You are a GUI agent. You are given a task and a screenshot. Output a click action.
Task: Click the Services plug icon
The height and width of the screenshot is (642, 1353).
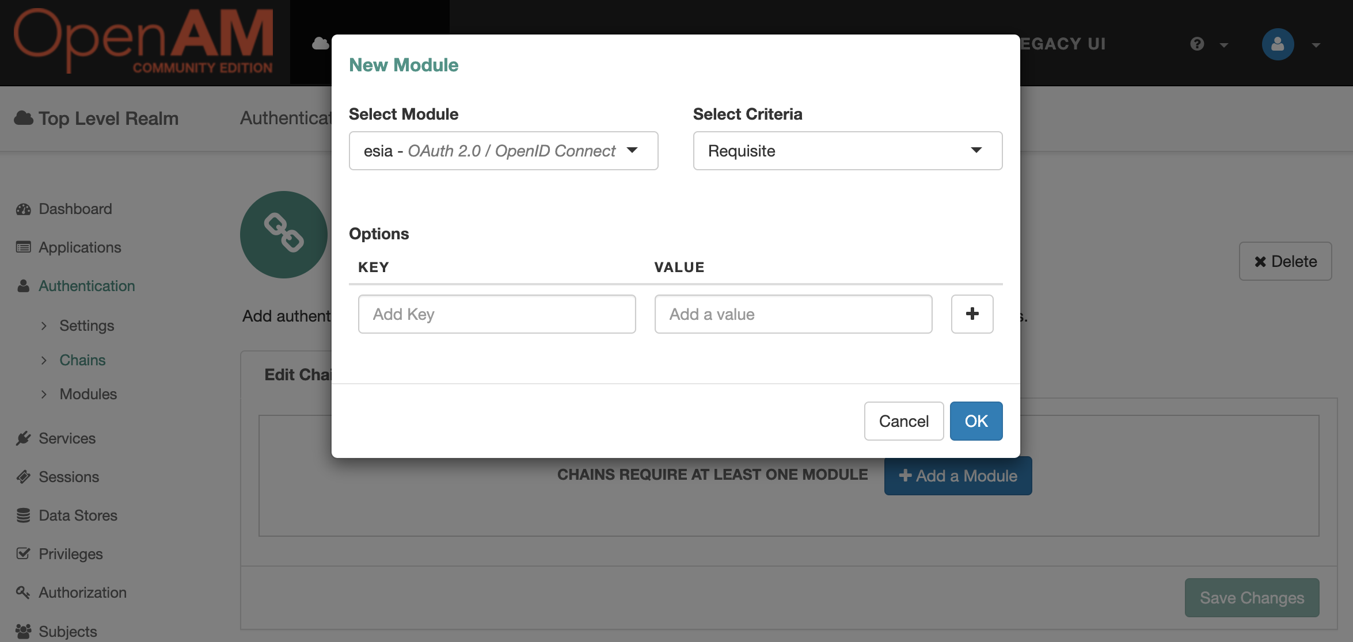click(x=24, y=438)
